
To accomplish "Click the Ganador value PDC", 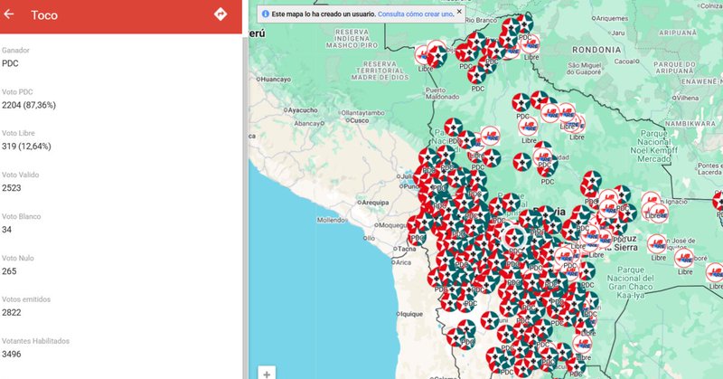I will tap(10, 63).
